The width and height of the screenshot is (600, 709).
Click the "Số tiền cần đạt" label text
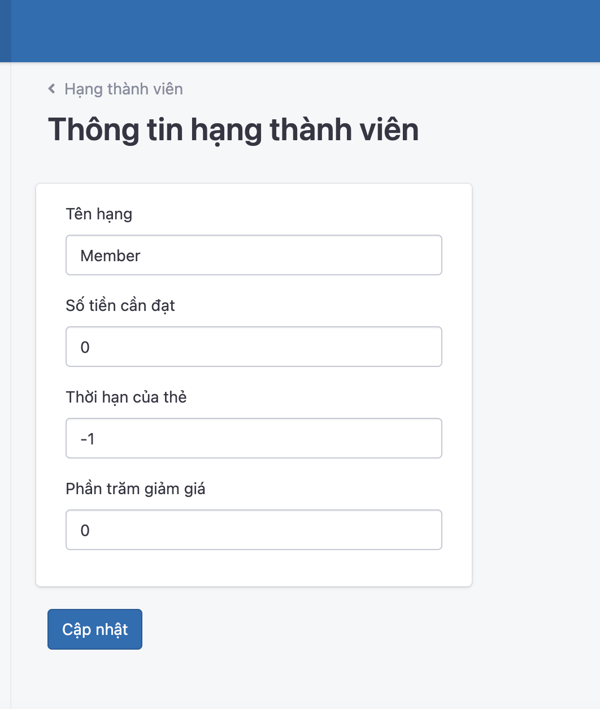pyautogui.click(x=120, y=305)
